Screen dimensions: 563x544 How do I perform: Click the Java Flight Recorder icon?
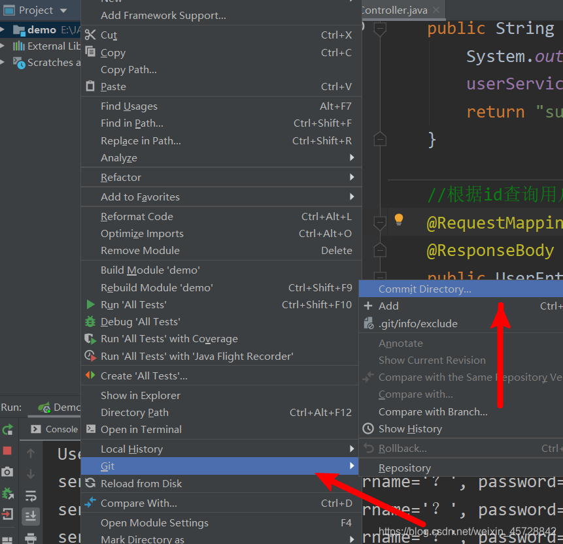90,356
